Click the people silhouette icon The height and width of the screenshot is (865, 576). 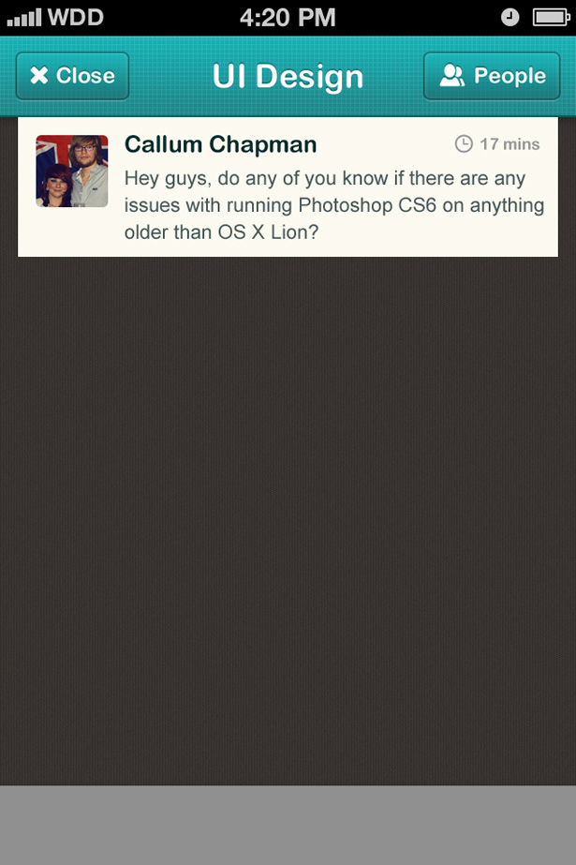(452, 76)
